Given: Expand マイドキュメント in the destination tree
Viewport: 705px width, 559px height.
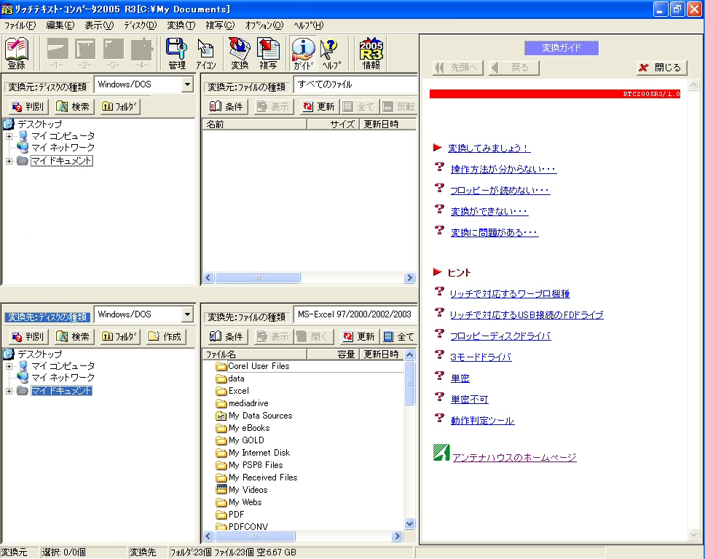Looking at the screenshot, I should [9, 391].
